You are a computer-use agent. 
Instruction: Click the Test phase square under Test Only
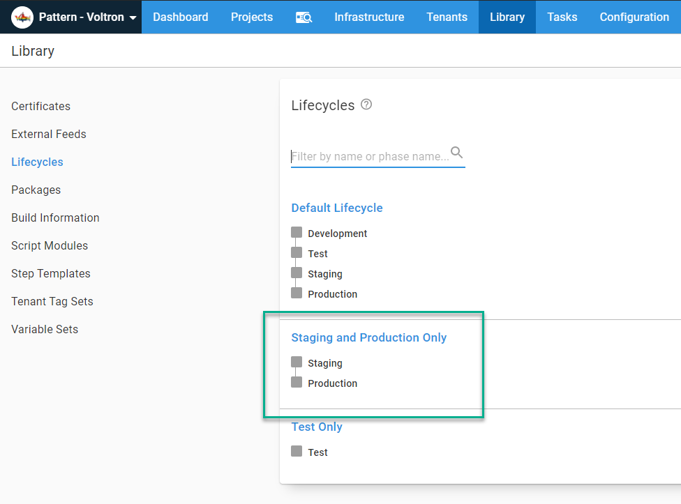[297, 452]
